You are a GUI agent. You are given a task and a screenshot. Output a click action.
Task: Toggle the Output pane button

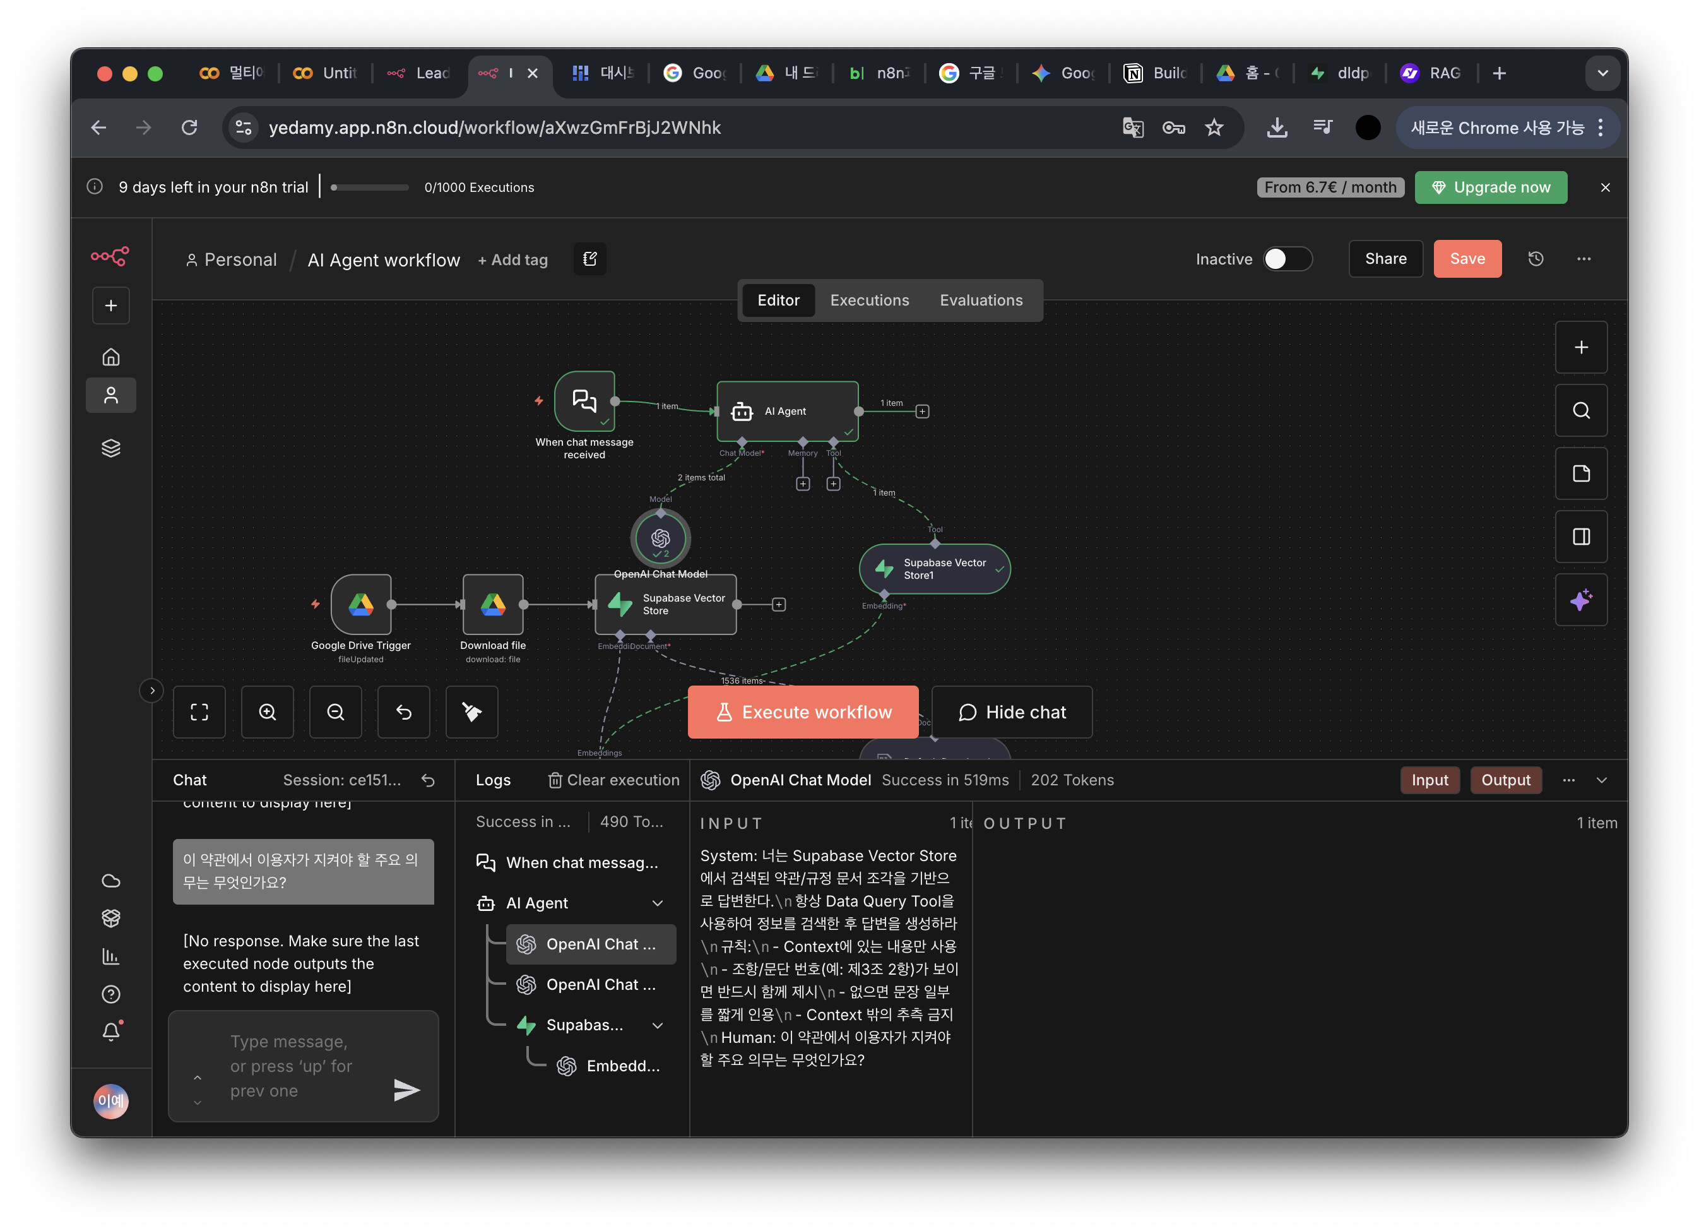tap(1505, 781)
